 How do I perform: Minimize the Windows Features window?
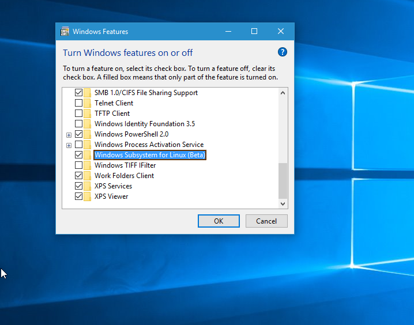pos(228,31)
